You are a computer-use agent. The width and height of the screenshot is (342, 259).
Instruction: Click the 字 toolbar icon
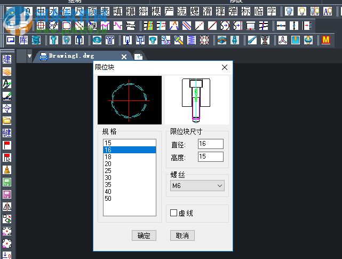272,11
